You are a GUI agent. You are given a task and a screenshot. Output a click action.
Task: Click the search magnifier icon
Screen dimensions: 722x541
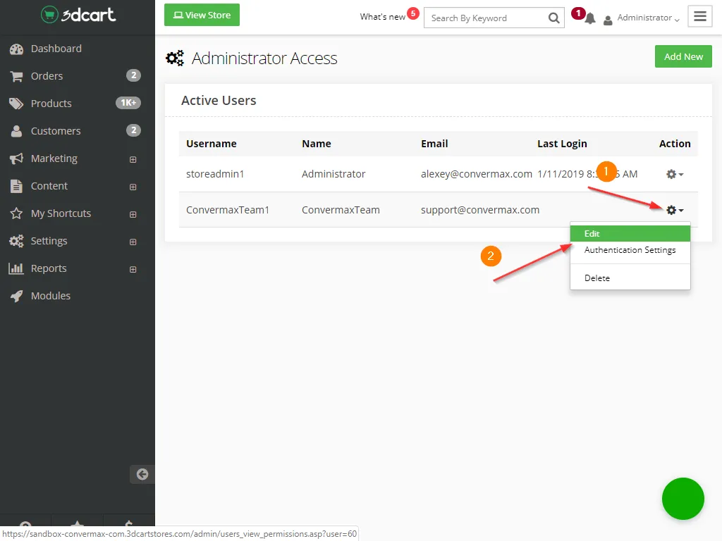pos(553,18)
